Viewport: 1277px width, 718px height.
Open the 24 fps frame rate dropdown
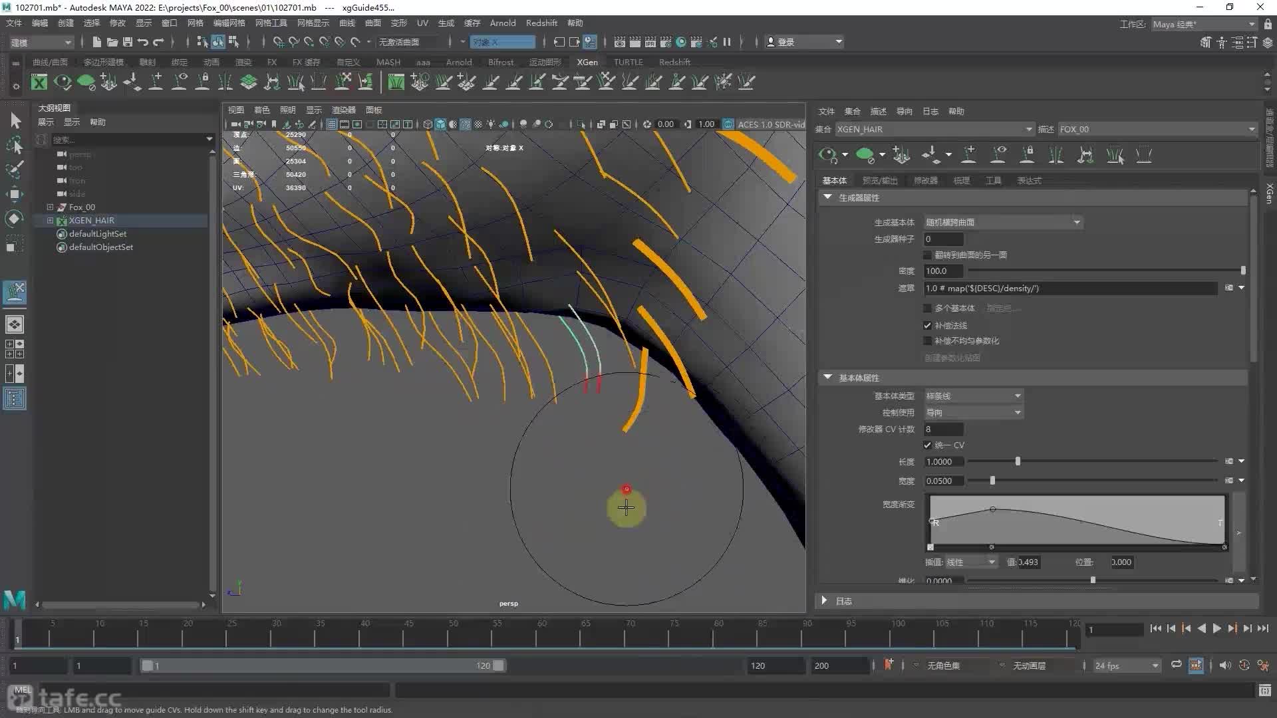pos(1127,665)
